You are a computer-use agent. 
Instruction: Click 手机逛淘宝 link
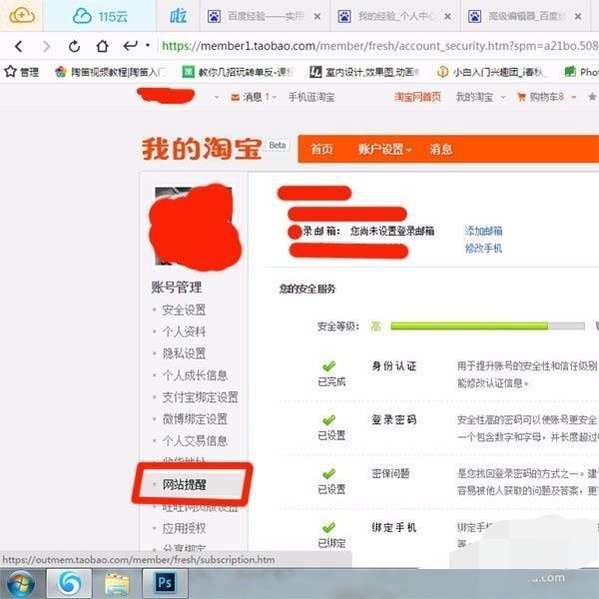pyautogui.click(x=311, y=97)
